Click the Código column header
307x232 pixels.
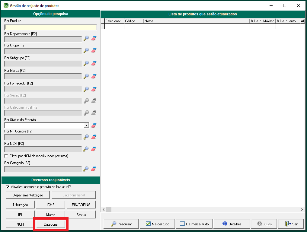click(134, 21)
